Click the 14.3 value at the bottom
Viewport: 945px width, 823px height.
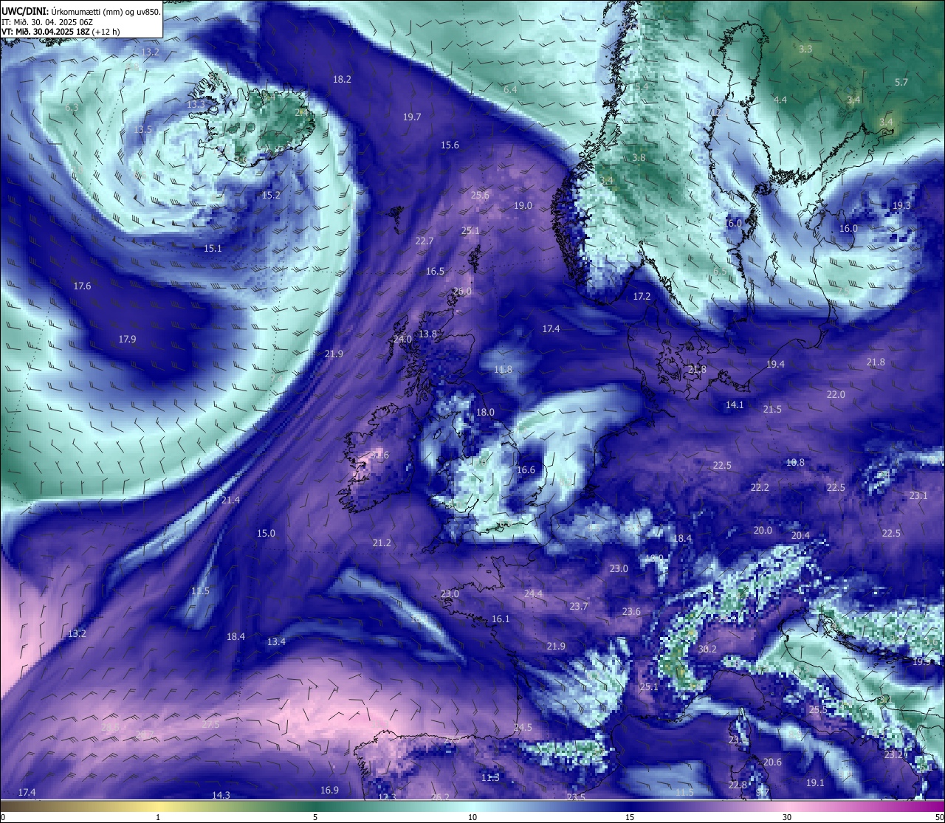point(221,795)
